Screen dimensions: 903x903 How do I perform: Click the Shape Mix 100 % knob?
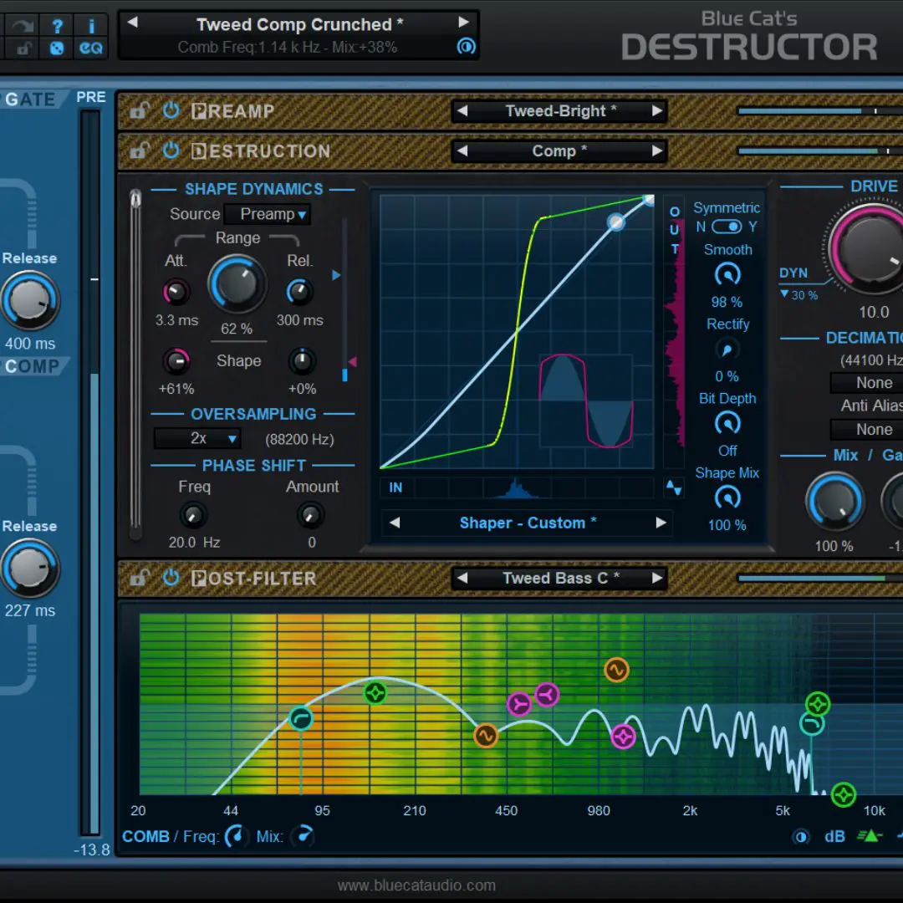727,497
